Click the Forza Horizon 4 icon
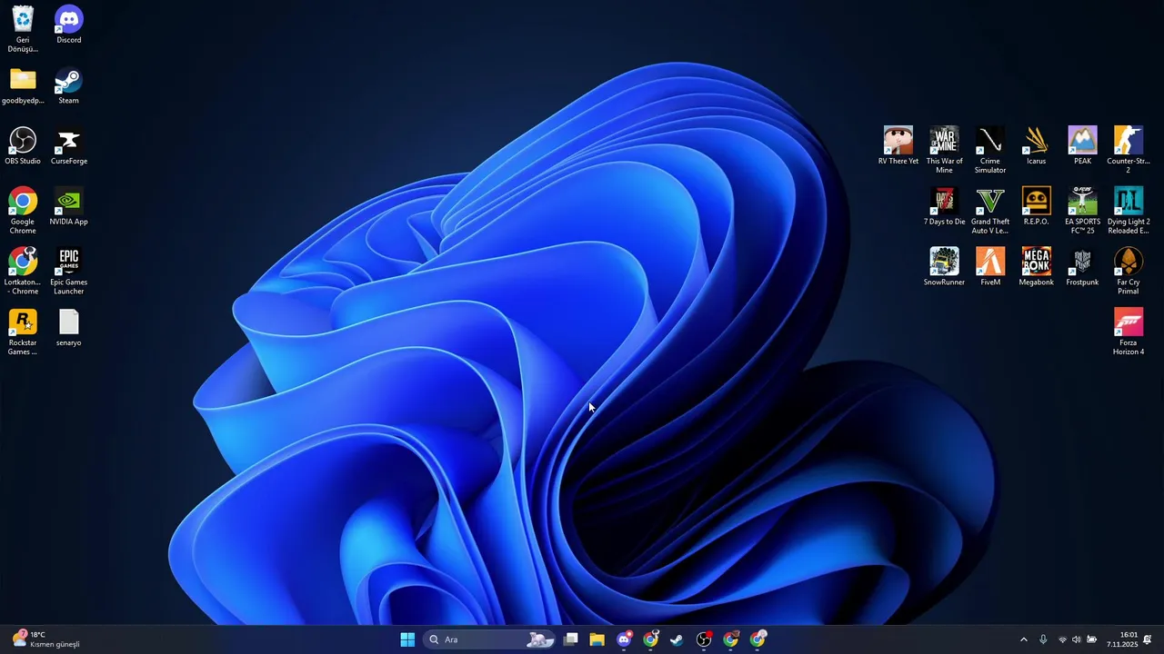This screenshot has width=1164, height=654. coord(1129,332)
